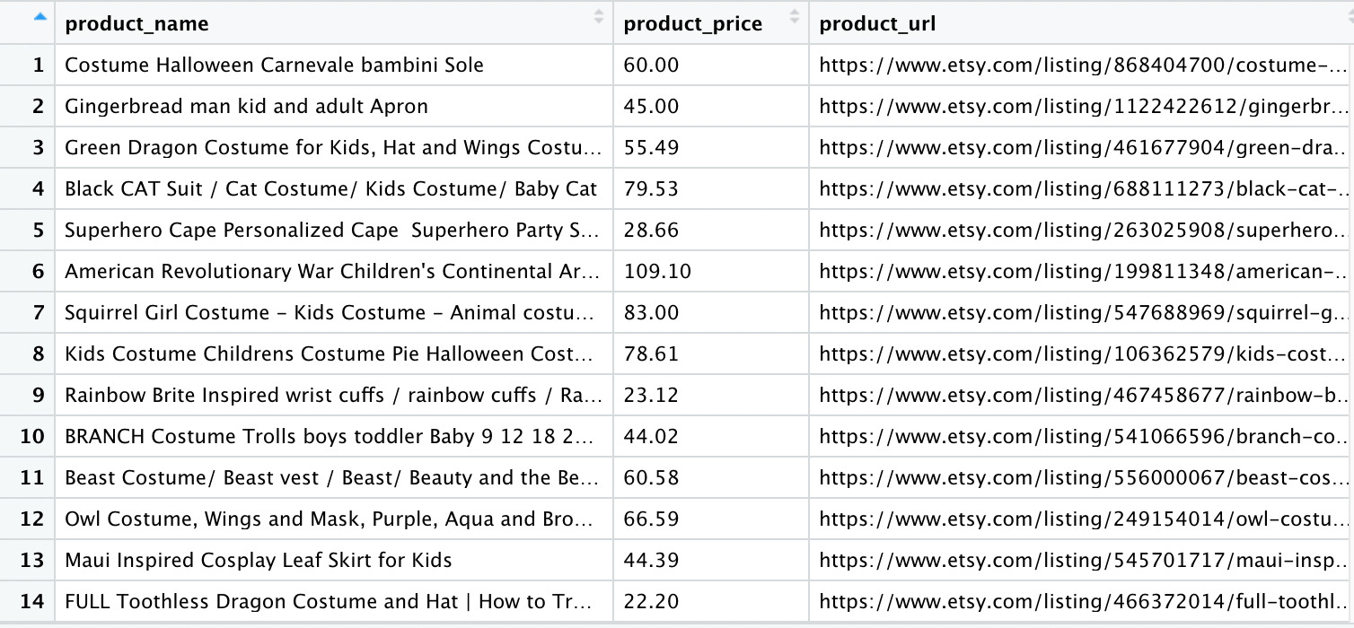
Task: Click the 22.20 price cell
Action: (x=711, y=601)
